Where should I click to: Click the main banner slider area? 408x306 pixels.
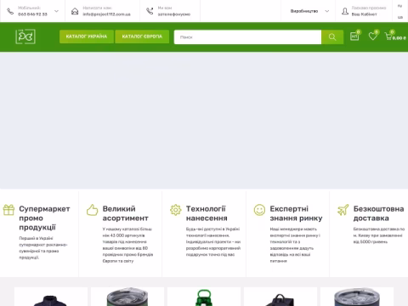point(204,120)
